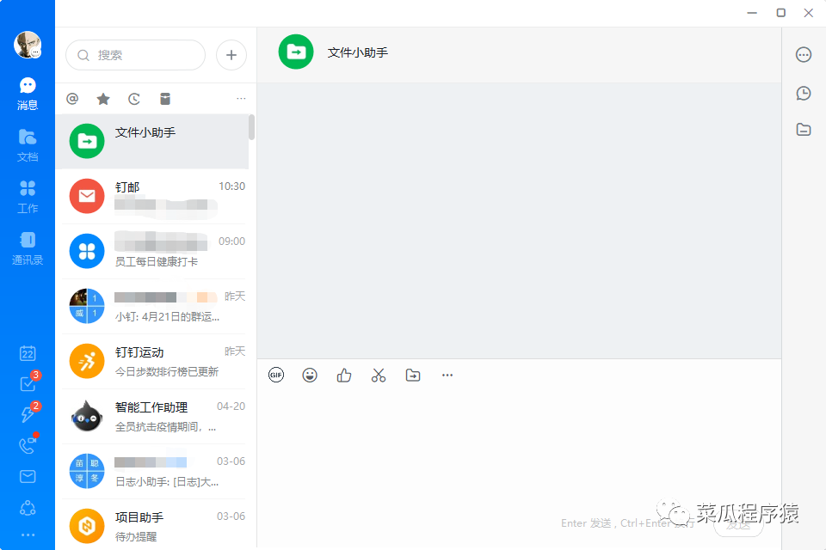Open the archive box filter icon

point(165,99)
